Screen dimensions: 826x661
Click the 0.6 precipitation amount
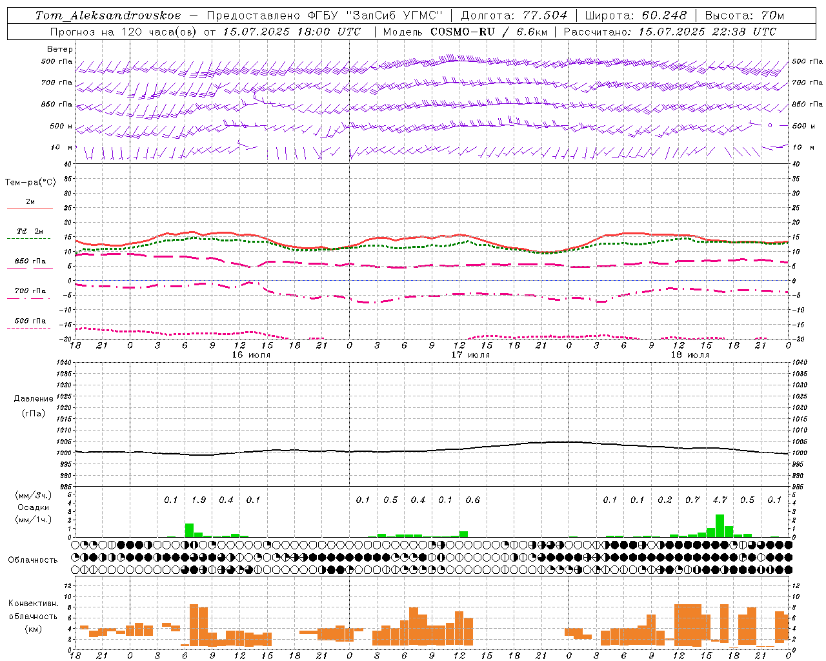(x=473, y=500)
